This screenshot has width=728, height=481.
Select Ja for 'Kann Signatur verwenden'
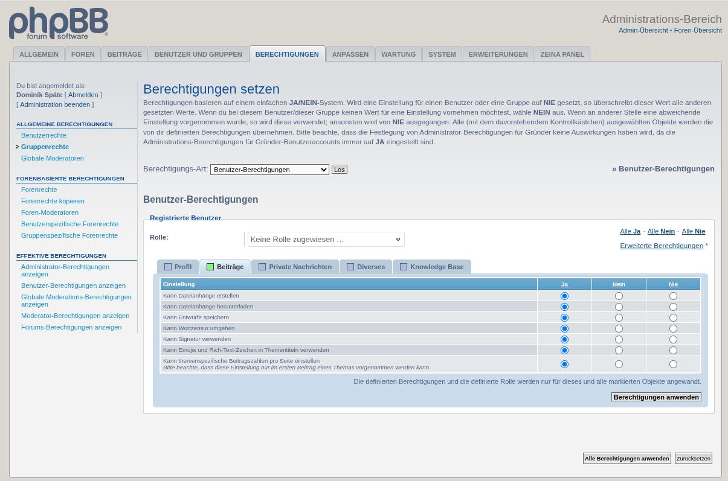pos(564,340)
